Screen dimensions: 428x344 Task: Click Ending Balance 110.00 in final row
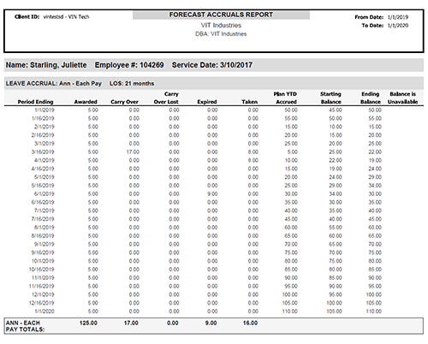coord(374,311)
